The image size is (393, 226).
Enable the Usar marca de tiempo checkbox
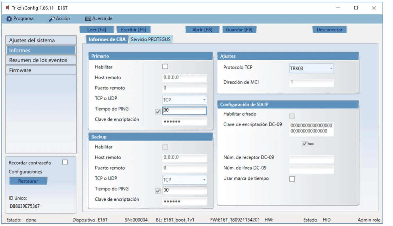292,179
